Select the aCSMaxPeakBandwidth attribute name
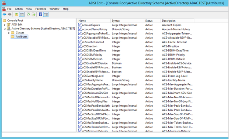This screenshot has height=139, width=229. (96, 106)
